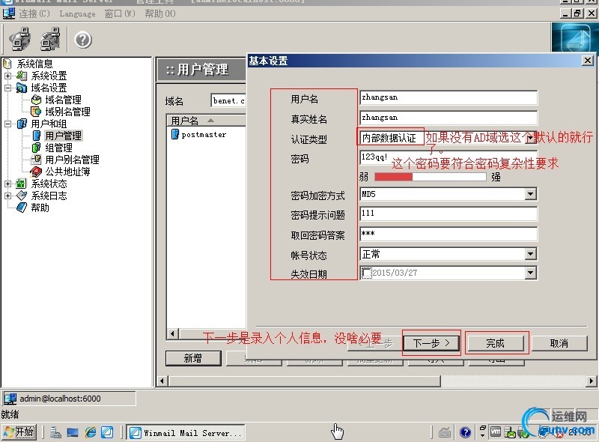Click the 帮助 icon in the tree
The width and height of the screenshot is (599, 442).
tap(22, 208)
